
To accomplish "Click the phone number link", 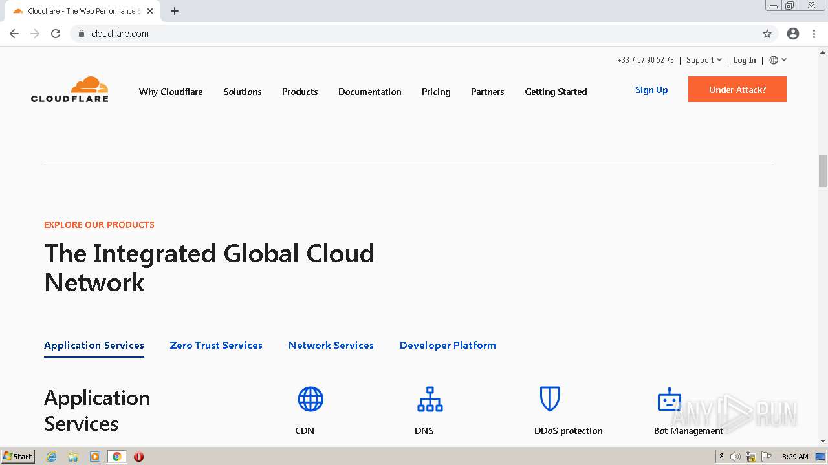I will (646, 60).
